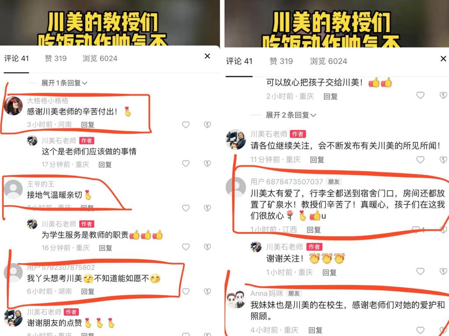Close the right comments panel

pyautogui.click(x=443, y=59)
